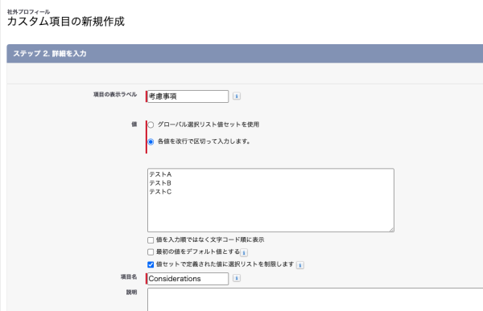This screenshot has width=483, height=311.
Task: Click the カスタム項目の新規作成 page title
Action: pos(66,22)
